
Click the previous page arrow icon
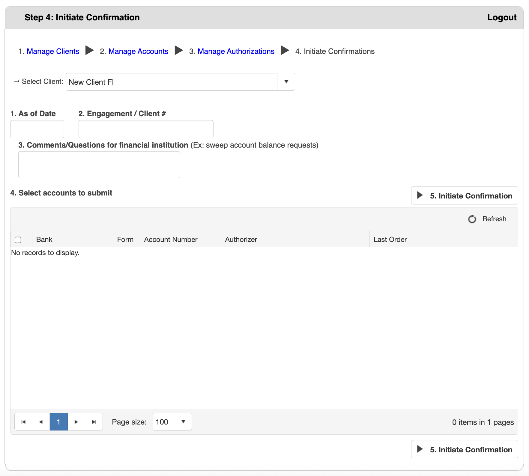(41, 422)
